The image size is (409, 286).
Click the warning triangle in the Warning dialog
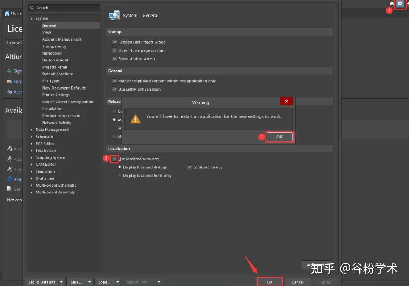(x=135, y=118)
